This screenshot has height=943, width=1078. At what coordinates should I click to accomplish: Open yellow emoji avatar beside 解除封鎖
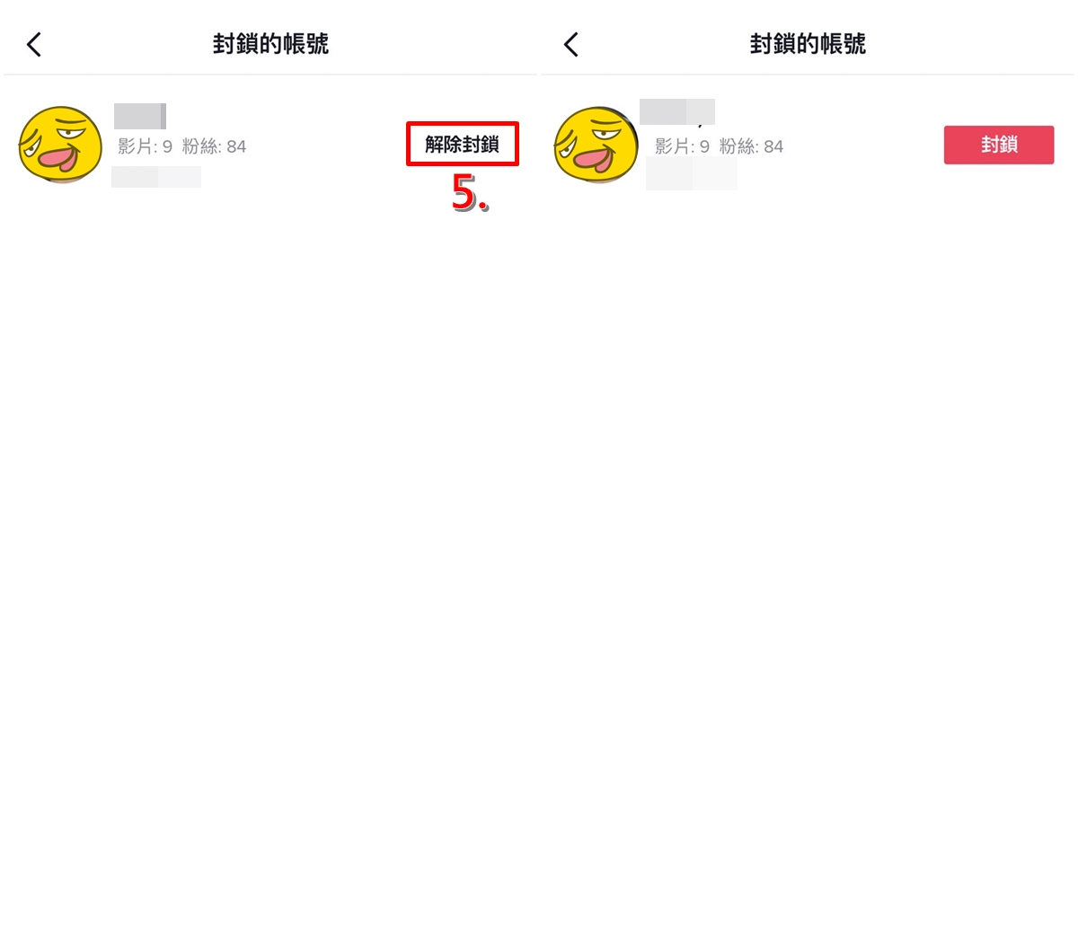tap(60, 145)
